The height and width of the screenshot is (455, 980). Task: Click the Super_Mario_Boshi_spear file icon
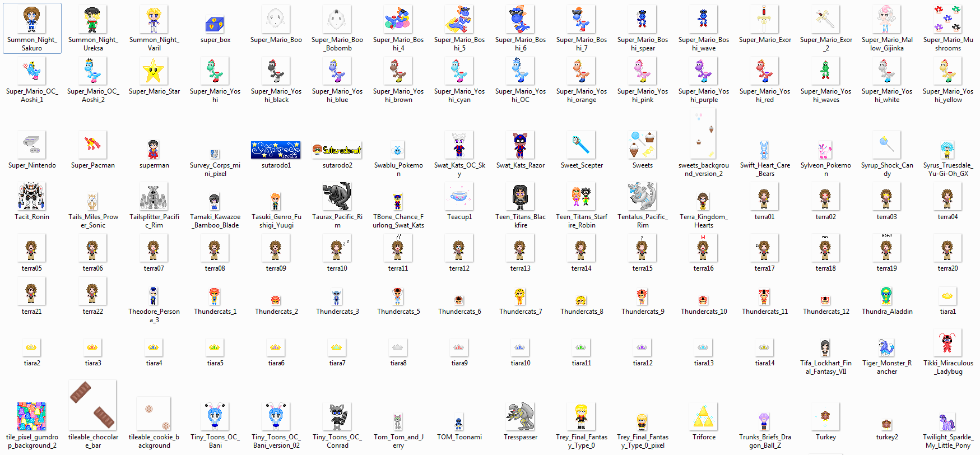[643, 19]
